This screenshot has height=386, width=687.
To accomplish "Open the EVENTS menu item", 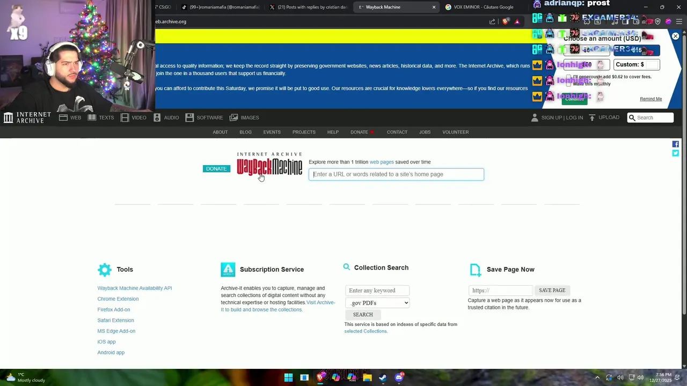I will tap(272, 132).
